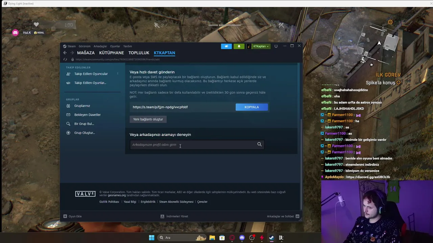Image resolution: width=433 pixels, height=243 pixels.
Task: Open the Arkadaşlar menu
Action: click(100, 46)
